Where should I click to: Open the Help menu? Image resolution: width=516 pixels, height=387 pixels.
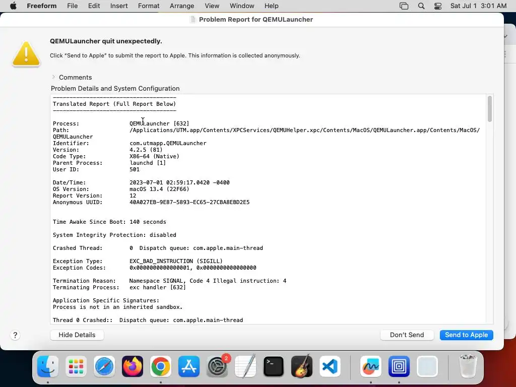(272, 6)
